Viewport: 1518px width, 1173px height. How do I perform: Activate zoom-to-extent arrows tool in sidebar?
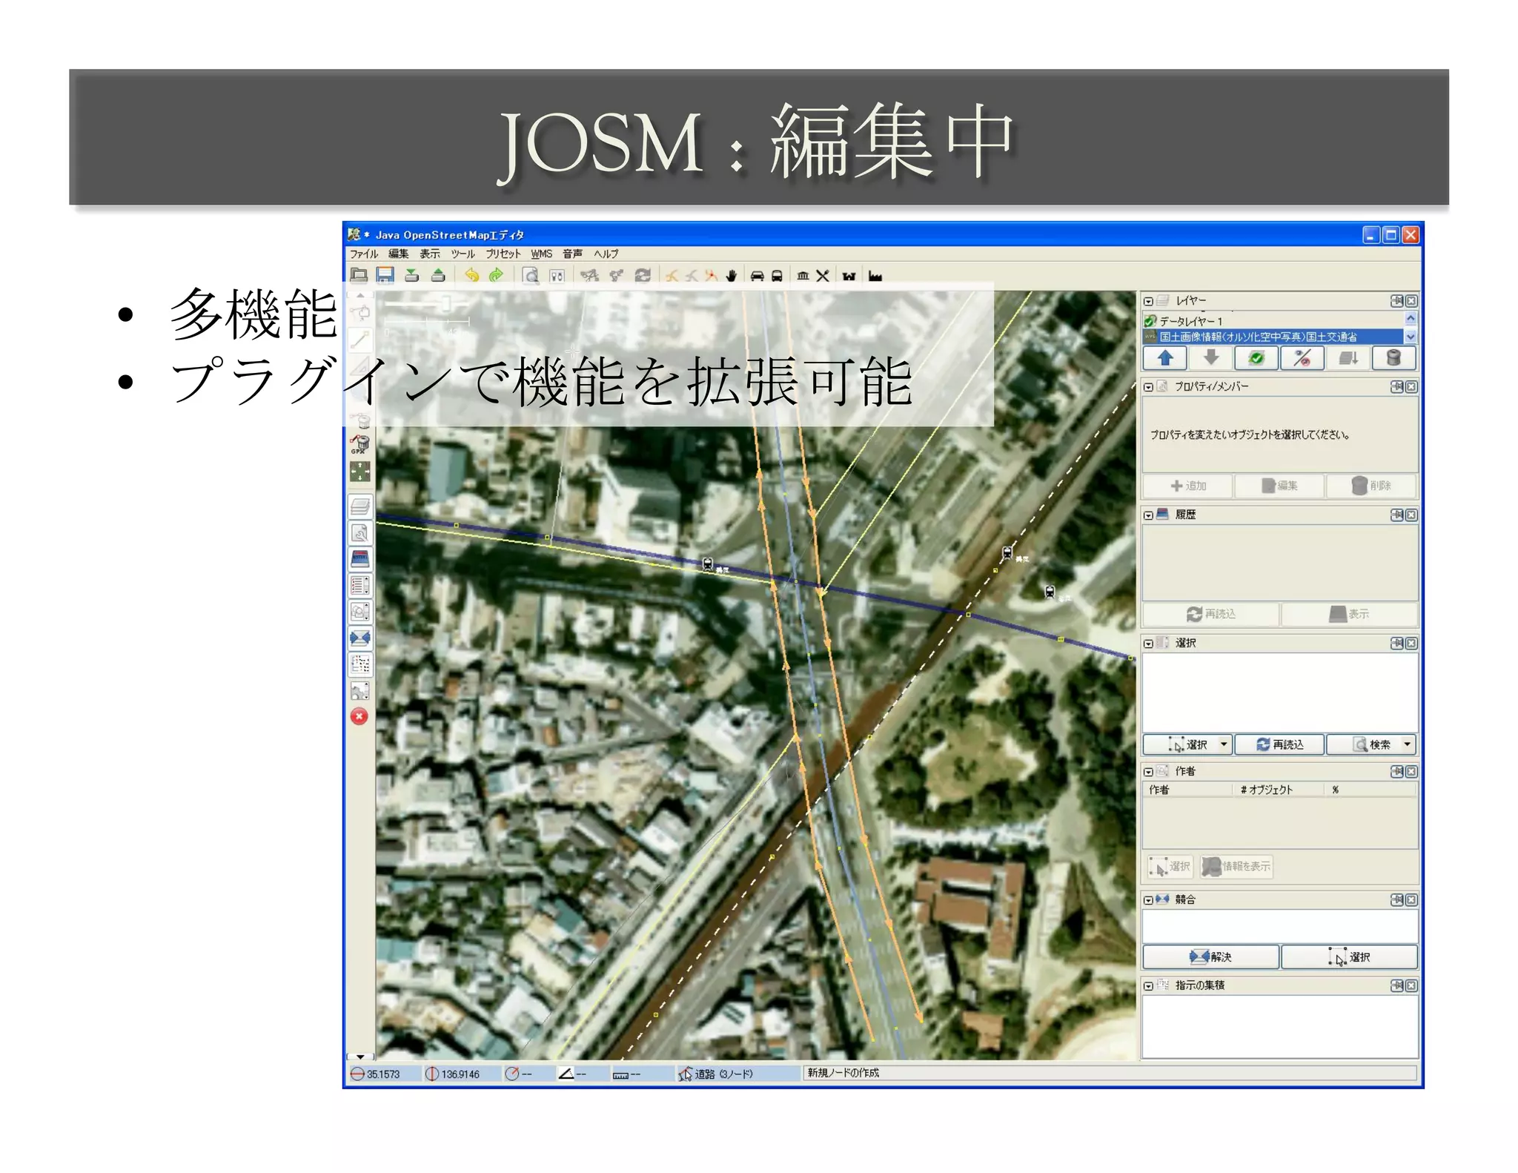(359, 472)
